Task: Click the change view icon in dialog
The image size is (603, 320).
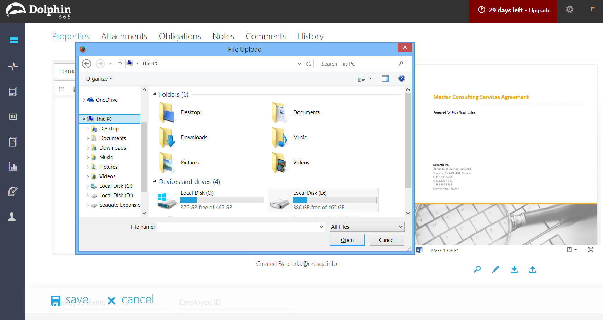Action: pos(361,78)
